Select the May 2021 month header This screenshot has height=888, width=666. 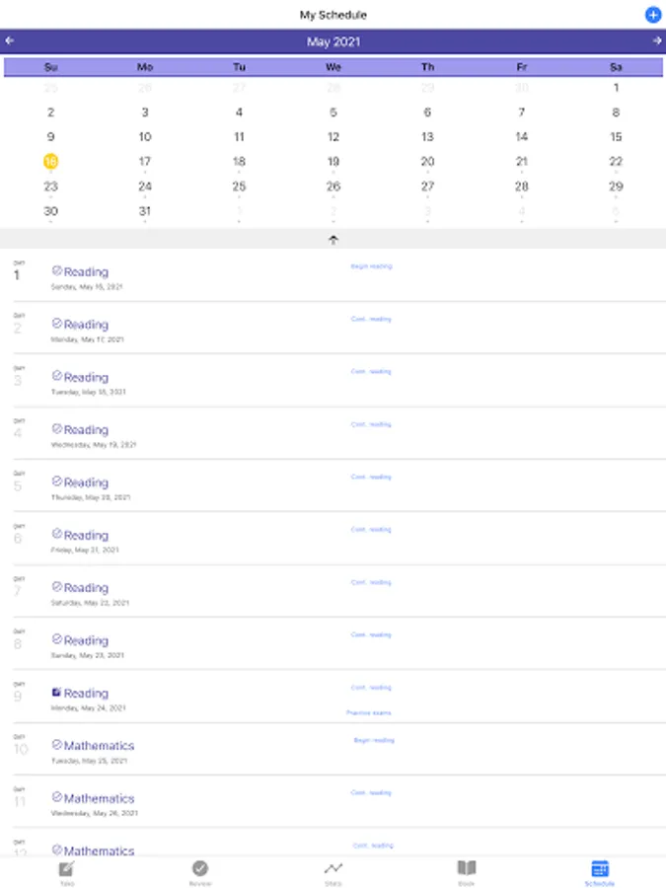pos(333,41)
